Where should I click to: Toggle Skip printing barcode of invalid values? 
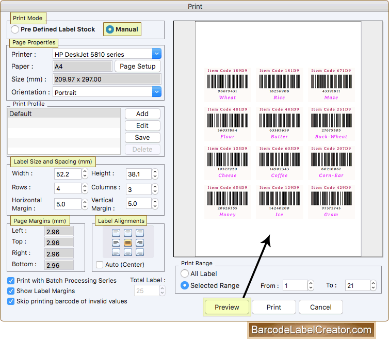pos(11,301)
